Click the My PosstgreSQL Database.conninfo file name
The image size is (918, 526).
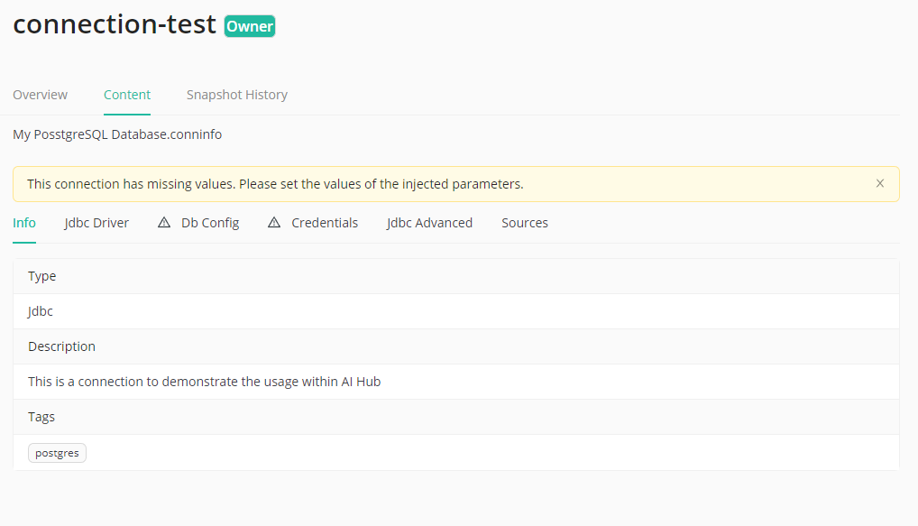(117, 134)
